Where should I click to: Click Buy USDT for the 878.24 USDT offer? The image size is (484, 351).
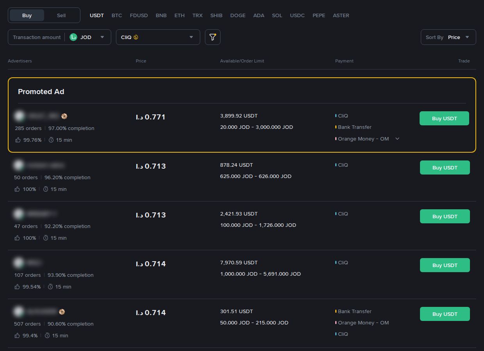pos(445,167)
